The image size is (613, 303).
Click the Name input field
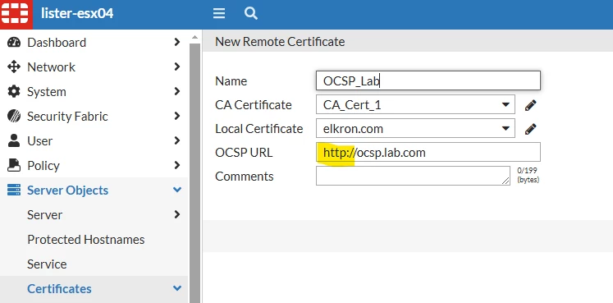point(428,80)
